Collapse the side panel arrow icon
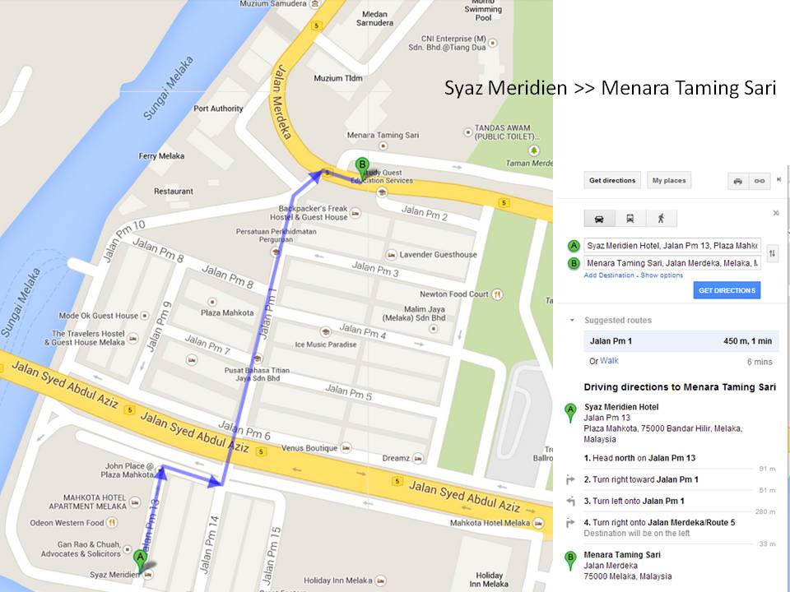The image size is (790, 592). click(778, 179)
